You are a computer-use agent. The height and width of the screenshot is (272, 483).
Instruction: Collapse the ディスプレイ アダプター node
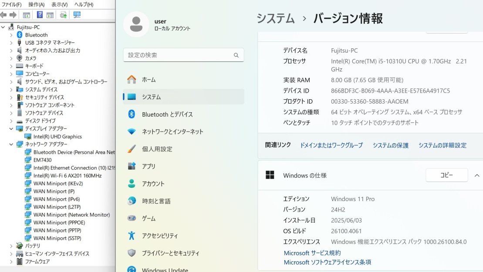coord(10,128)
